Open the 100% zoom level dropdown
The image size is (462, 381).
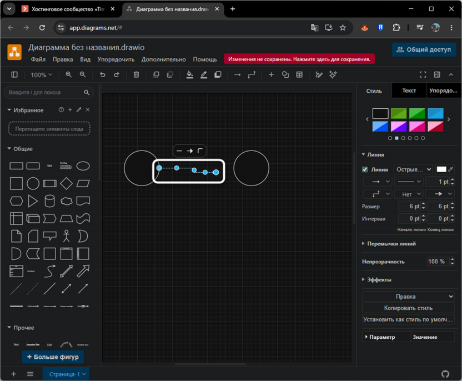coord(42,75)
